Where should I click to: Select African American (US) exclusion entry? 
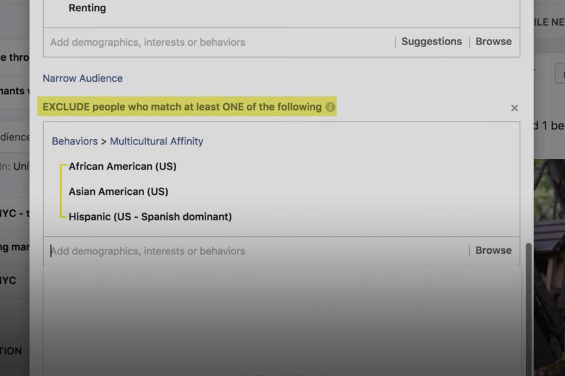click(x=122, y=166)
